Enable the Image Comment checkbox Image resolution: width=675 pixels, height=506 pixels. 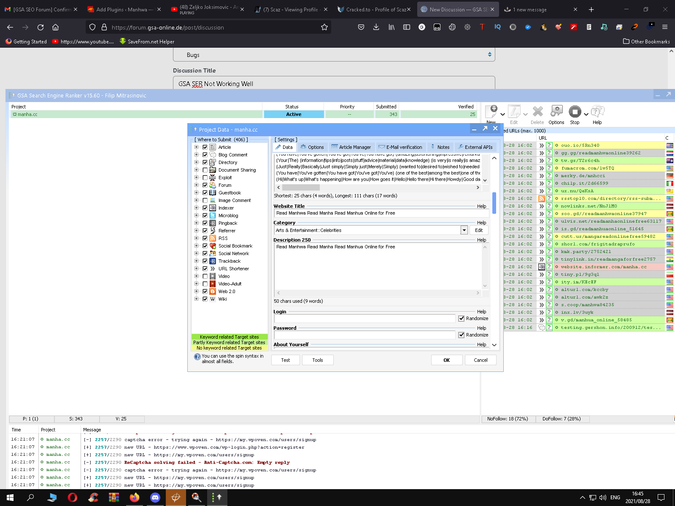pyautogui.click(x=205, y=200)
